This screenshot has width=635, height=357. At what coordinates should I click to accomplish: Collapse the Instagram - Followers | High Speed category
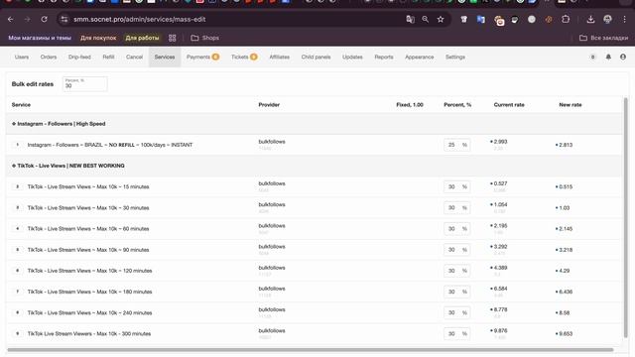(14, 124)
